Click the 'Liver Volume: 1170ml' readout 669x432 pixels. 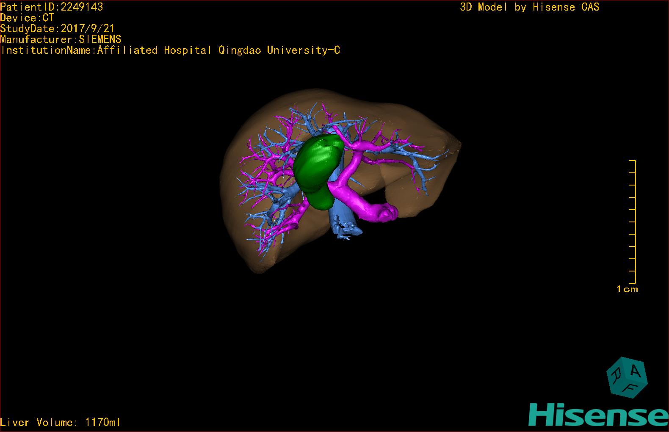pyautogui.click(x=60, y=422)
